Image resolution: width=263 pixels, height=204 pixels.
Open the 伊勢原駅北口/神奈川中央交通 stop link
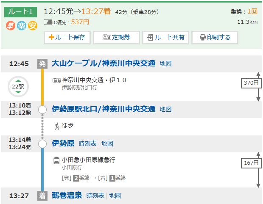[x=103, y=109]
